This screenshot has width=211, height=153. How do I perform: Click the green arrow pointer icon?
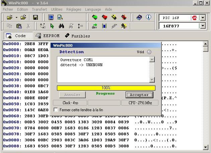tap(52, 26)
